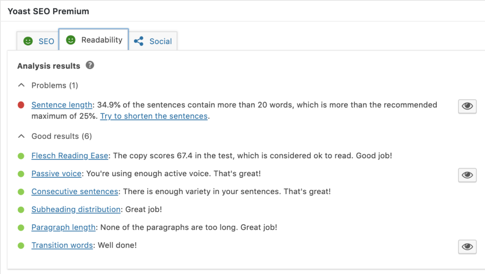
Task: Collapse the Good results (6) section
Action: [x=55, y=136]
